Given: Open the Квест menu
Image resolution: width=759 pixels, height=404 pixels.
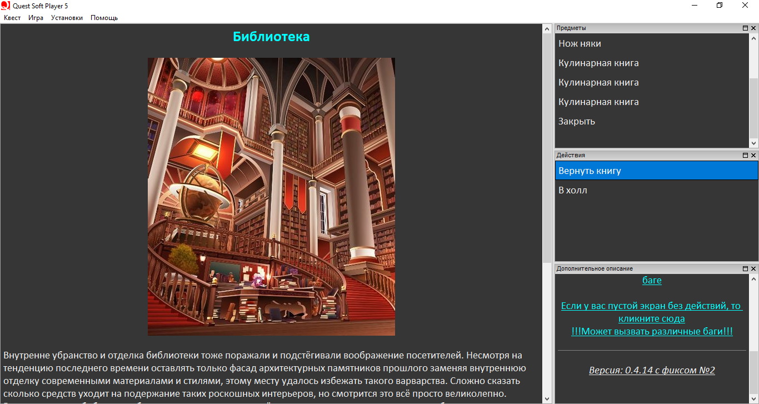Looking at the screenshot, I should 12,18.
